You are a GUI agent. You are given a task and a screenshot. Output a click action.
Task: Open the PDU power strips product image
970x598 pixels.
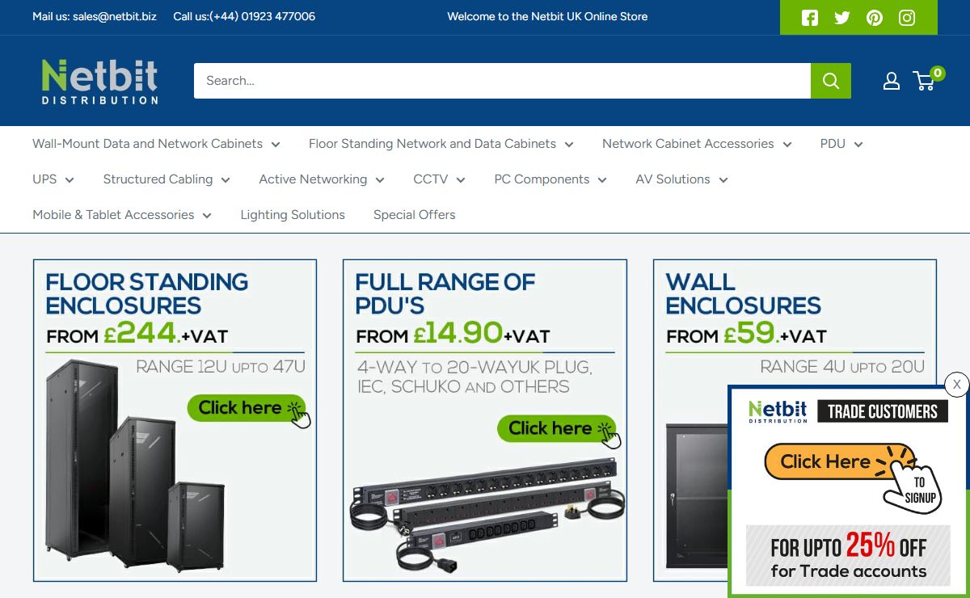point(487,514)
